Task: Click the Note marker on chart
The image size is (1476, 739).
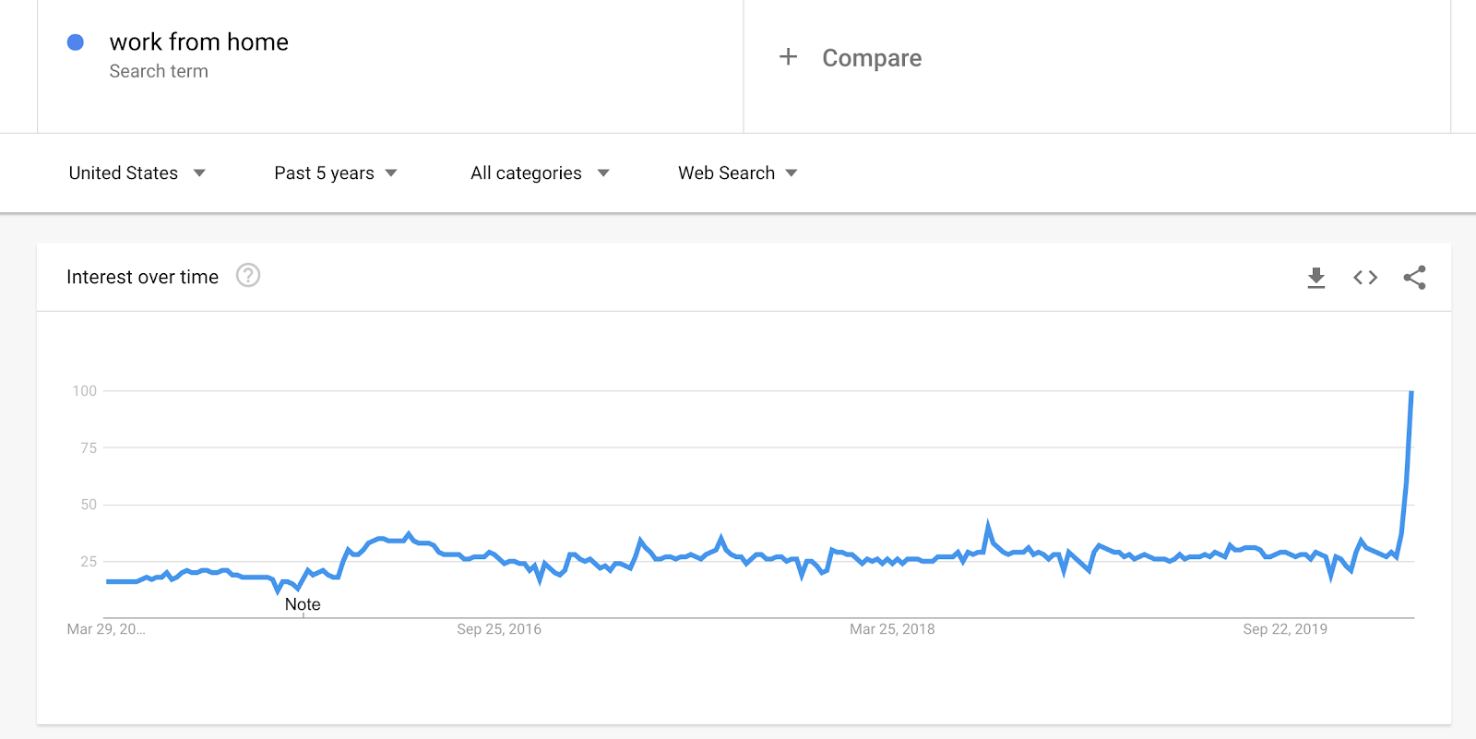Action: pyautogui.click(x=303, y=604)
